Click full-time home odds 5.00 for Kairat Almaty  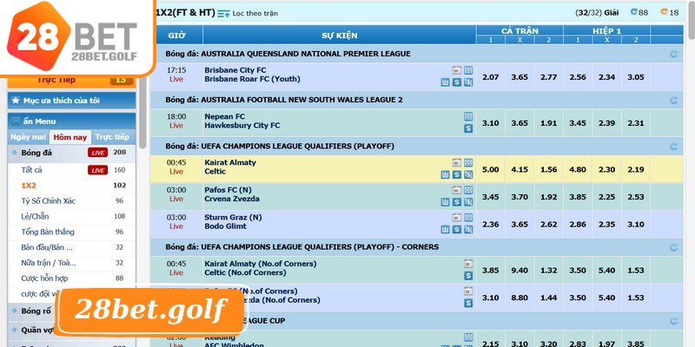490,169
